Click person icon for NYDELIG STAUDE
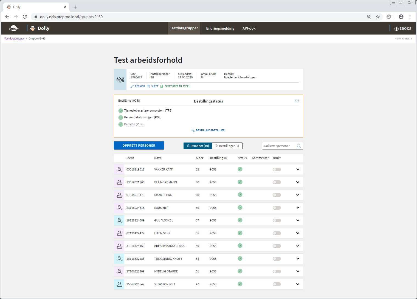 click(x=119, y=271)
